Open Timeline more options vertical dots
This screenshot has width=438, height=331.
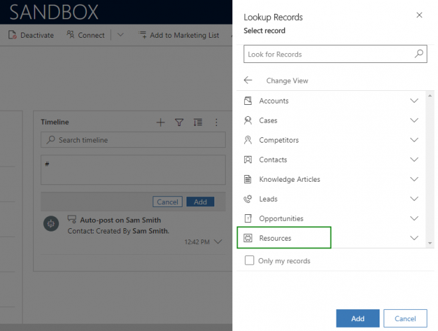(x=216, y=123)
